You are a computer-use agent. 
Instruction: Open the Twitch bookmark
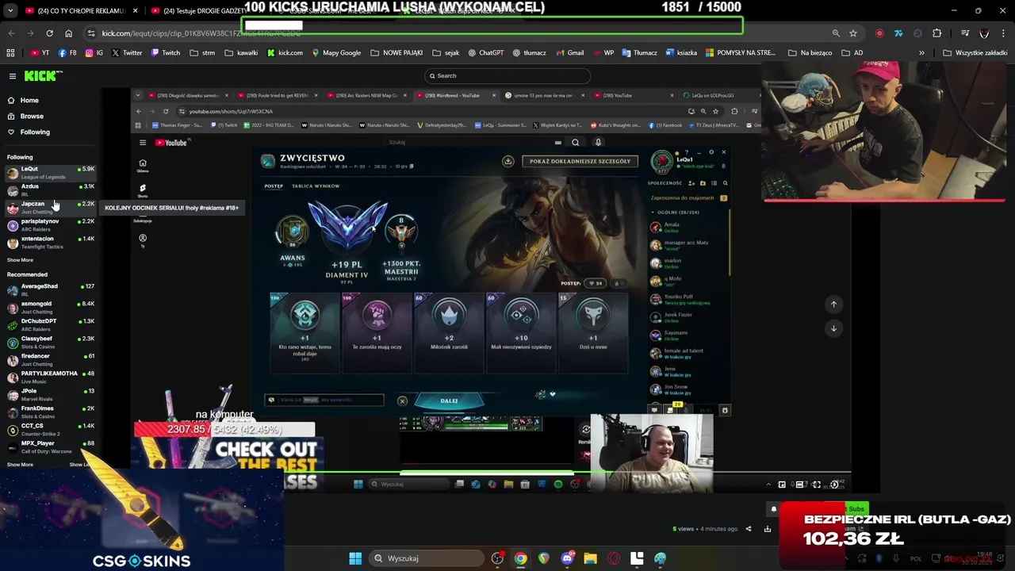(x=165, y=53)
